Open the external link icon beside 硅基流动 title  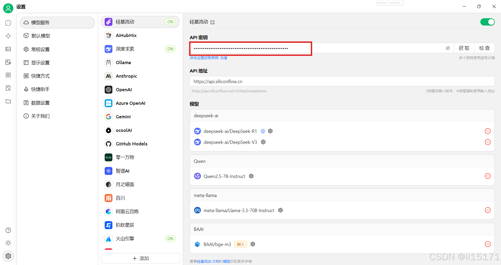pos(213,22)
